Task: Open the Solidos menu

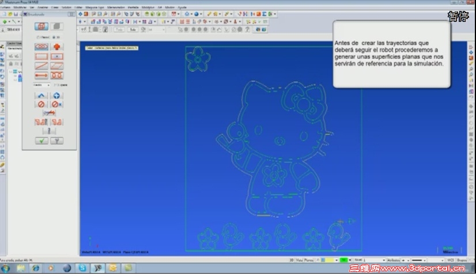Action: pyautogui.click(x=66, y=7)
